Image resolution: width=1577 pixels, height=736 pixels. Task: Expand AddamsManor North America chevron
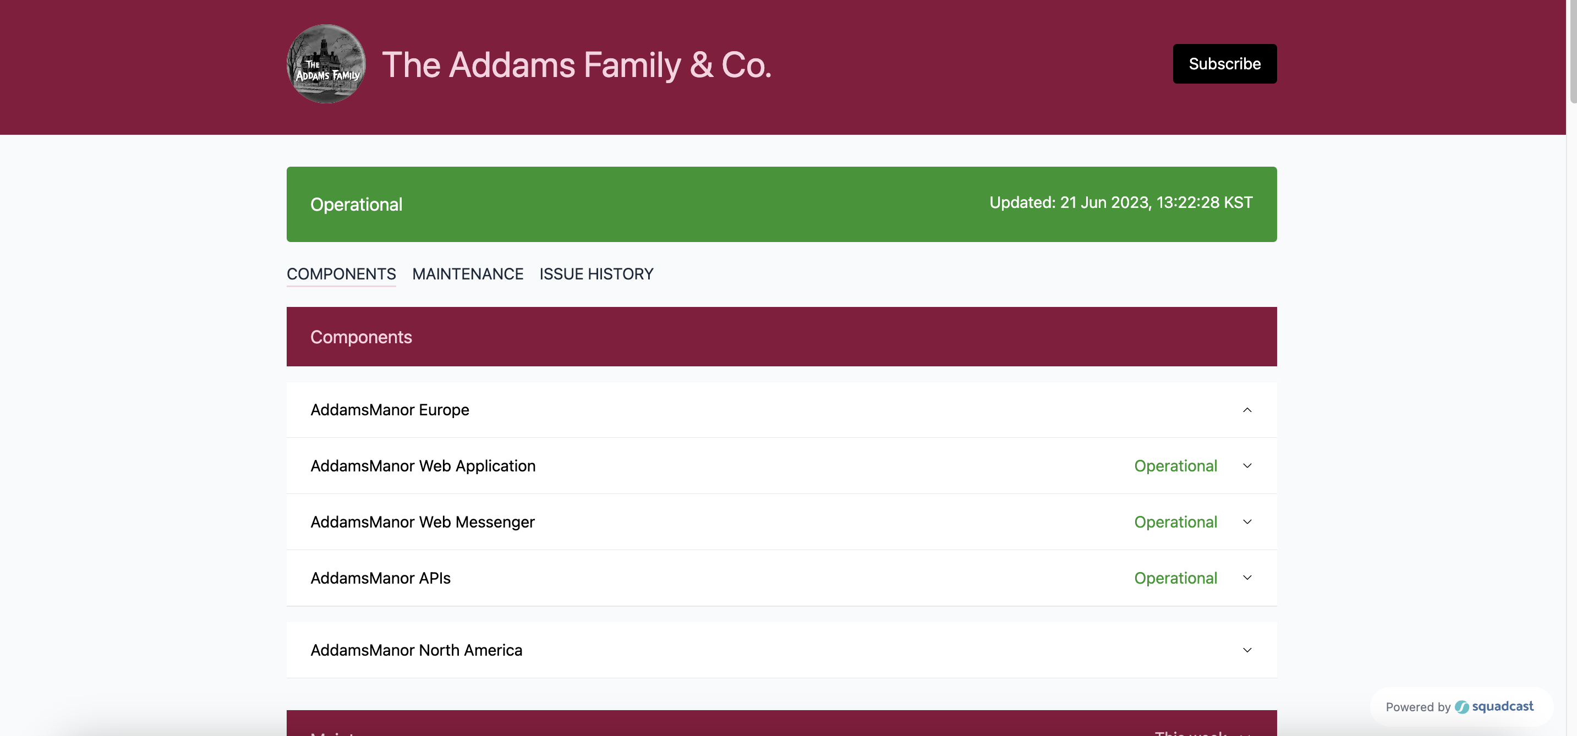[1247, 650]
